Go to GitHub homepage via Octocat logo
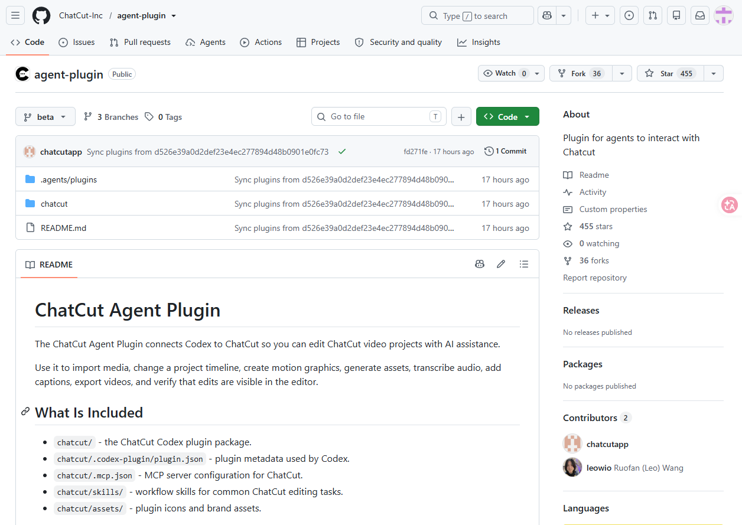Viewport: 742px width, 525px height. click(41, 15)
